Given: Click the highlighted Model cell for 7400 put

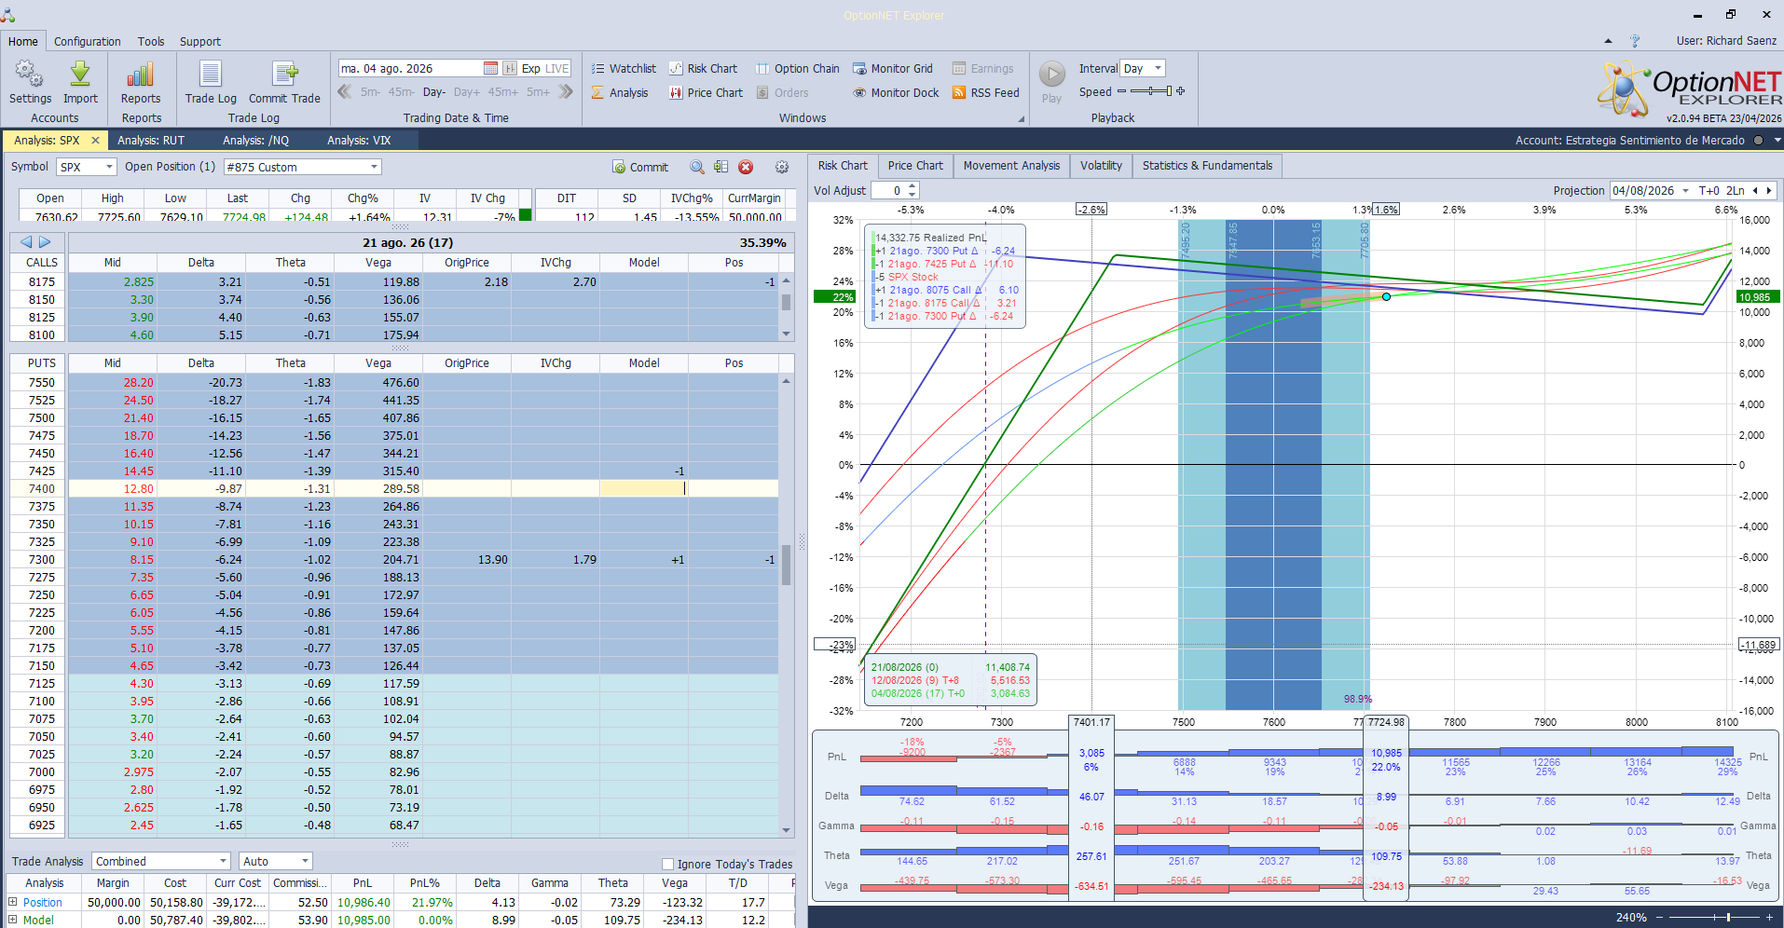Looking at the screenshot, I should coord(643,488).
